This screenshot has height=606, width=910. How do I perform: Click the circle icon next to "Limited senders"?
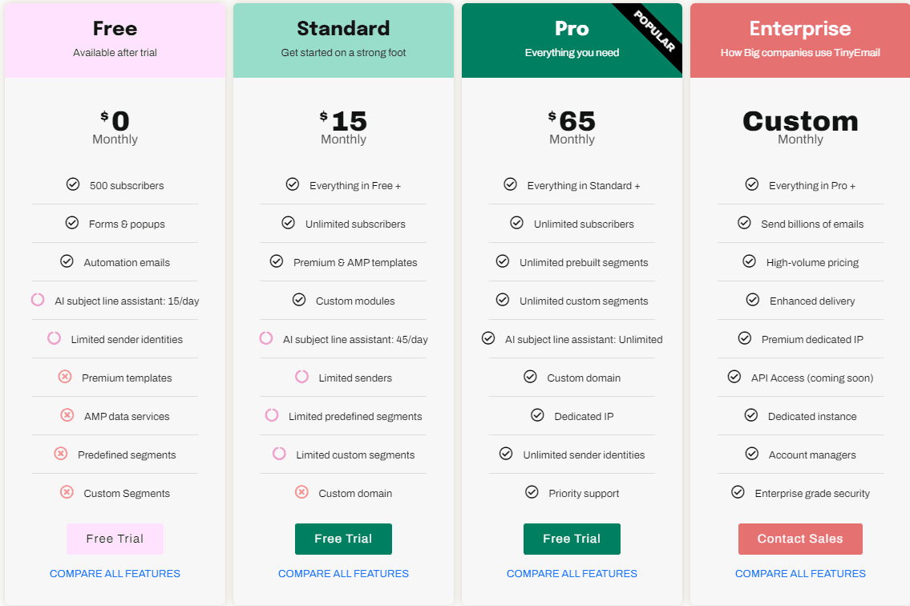click(x=301, y=376)
